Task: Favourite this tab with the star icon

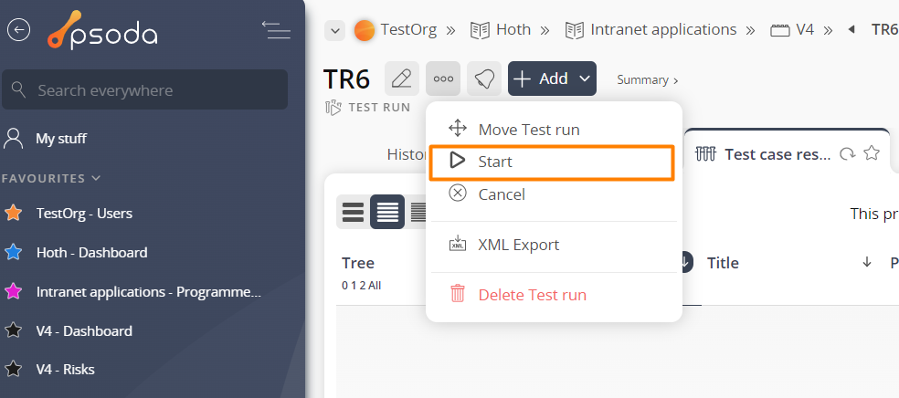Action: [872, 152]
